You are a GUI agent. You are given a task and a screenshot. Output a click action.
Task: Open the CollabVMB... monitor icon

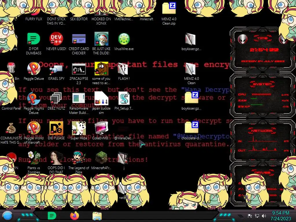(101, 131)
